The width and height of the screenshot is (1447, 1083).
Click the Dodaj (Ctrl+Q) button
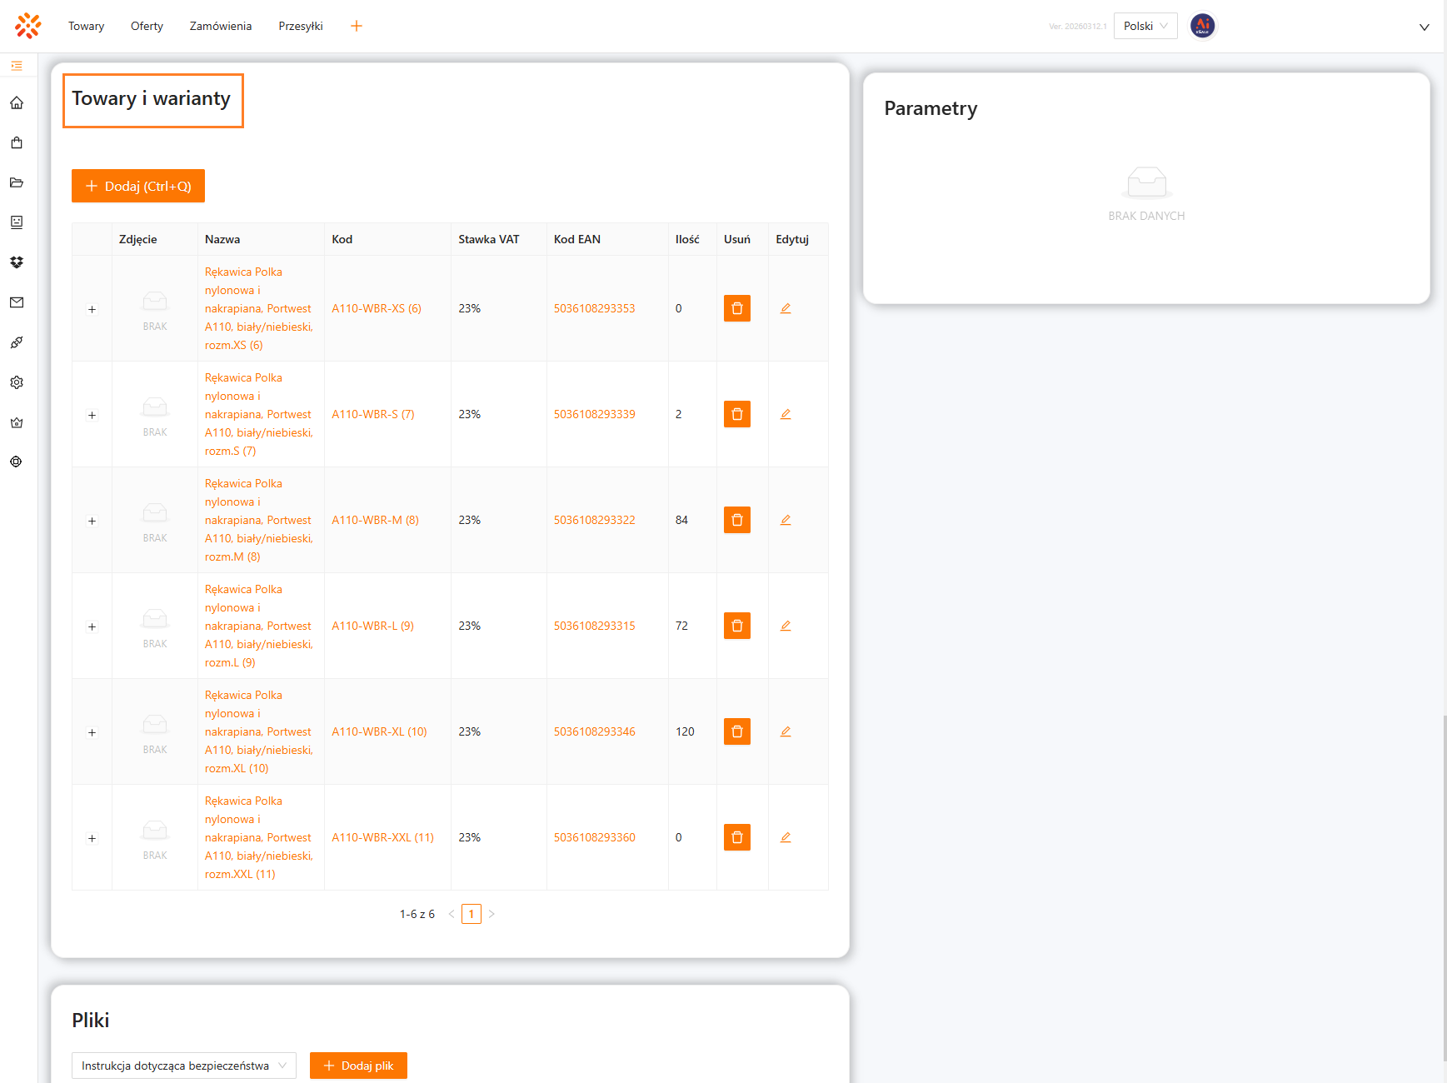(138, 186)
